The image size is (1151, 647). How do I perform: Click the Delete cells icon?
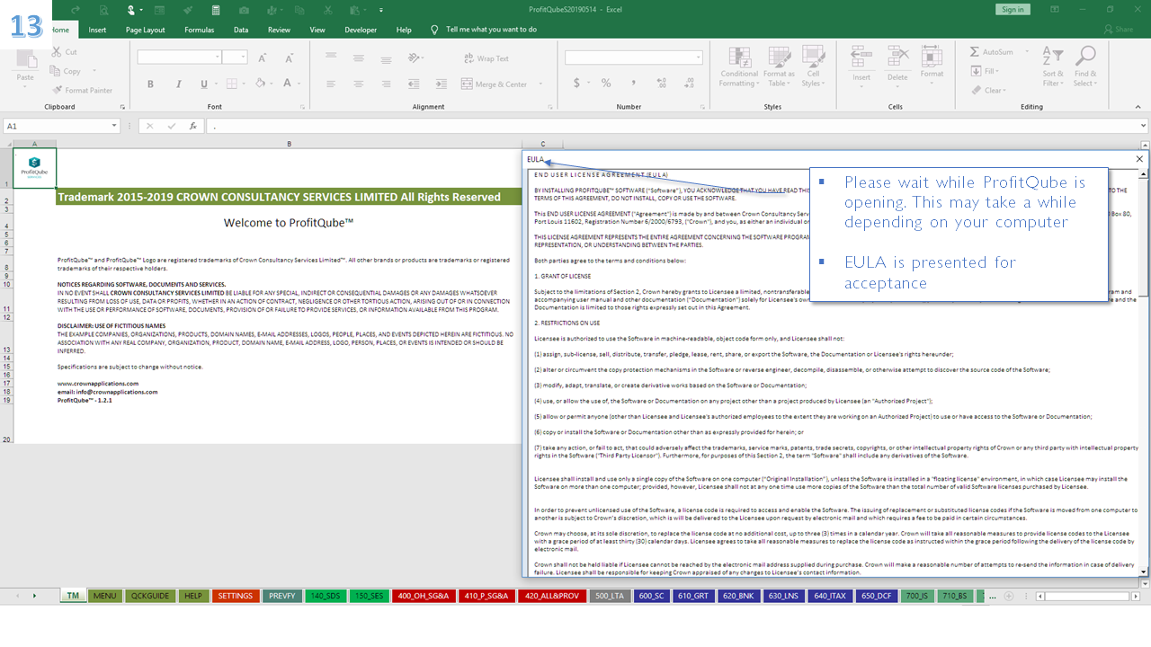(x=897, y=57)
